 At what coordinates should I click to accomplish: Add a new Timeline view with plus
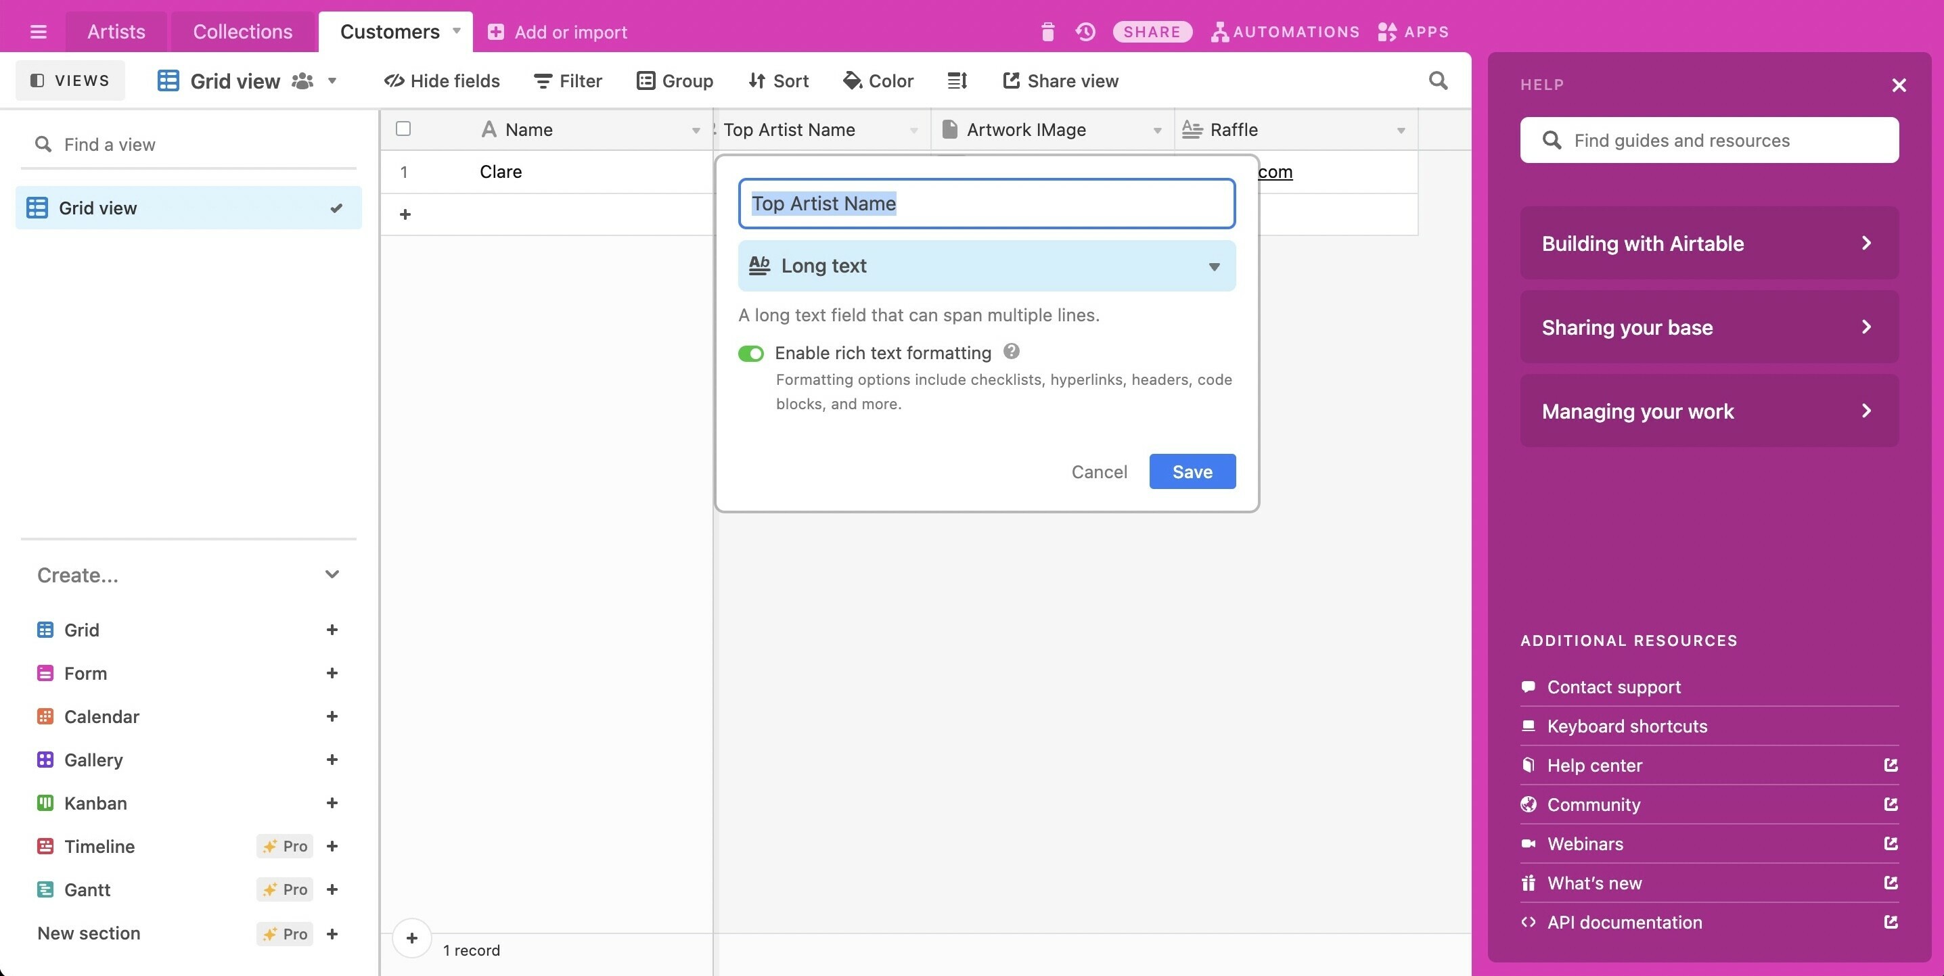click(332, 846)
